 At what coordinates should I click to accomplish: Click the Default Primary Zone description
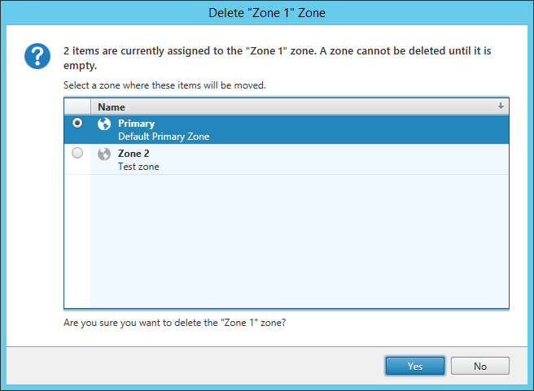[164, 137]
